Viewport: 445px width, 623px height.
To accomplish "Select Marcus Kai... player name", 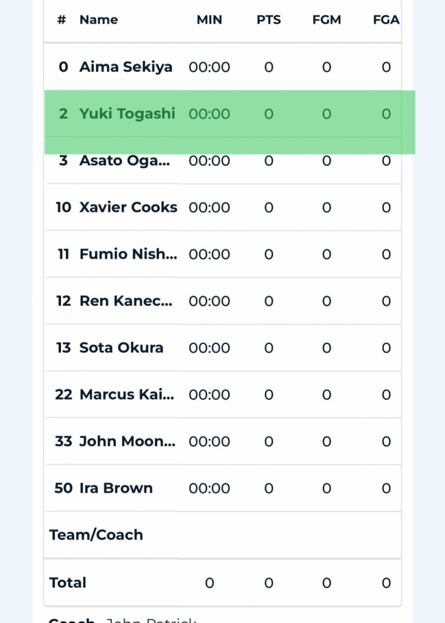I will point(126,394).
